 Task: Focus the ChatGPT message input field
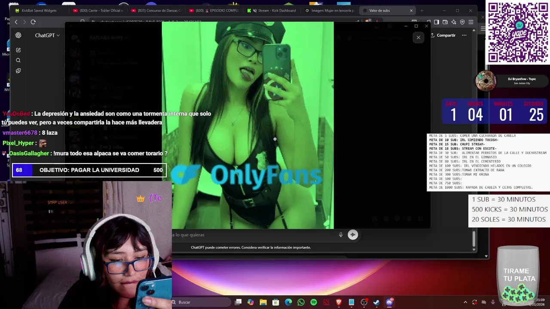point(254,235)
